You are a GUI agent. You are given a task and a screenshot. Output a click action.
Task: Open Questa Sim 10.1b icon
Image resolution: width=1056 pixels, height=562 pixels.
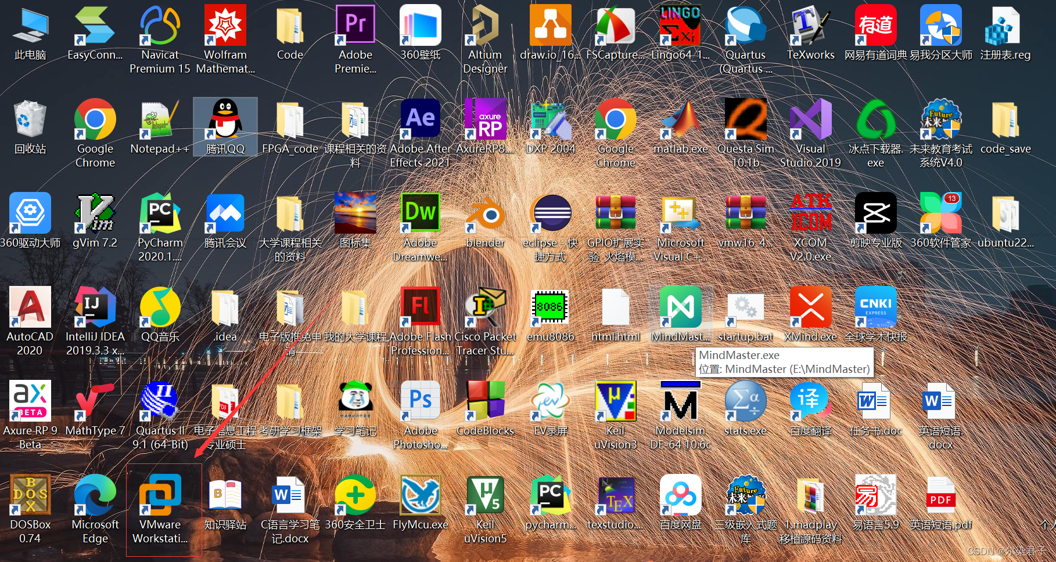click(746, 119)
